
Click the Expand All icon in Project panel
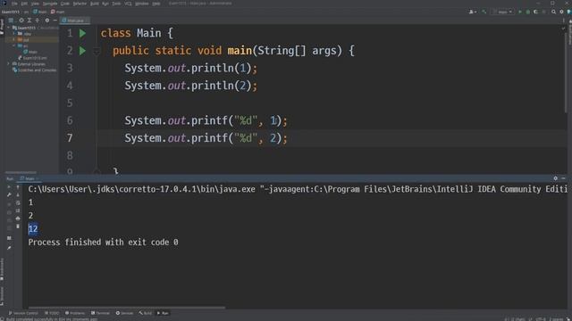click(x=29, y=21)
